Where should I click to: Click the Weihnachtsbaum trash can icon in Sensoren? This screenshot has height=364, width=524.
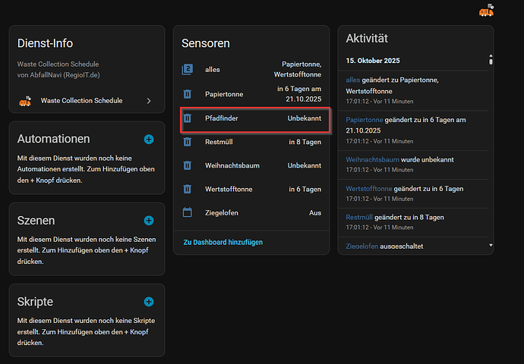[x=188, y=165]
